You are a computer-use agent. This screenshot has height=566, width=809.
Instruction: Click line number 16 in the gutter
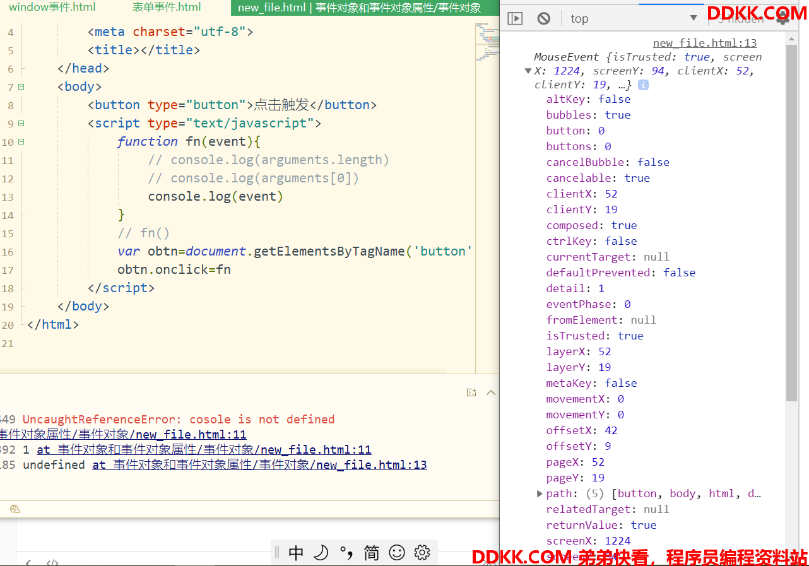coord(8,252)
